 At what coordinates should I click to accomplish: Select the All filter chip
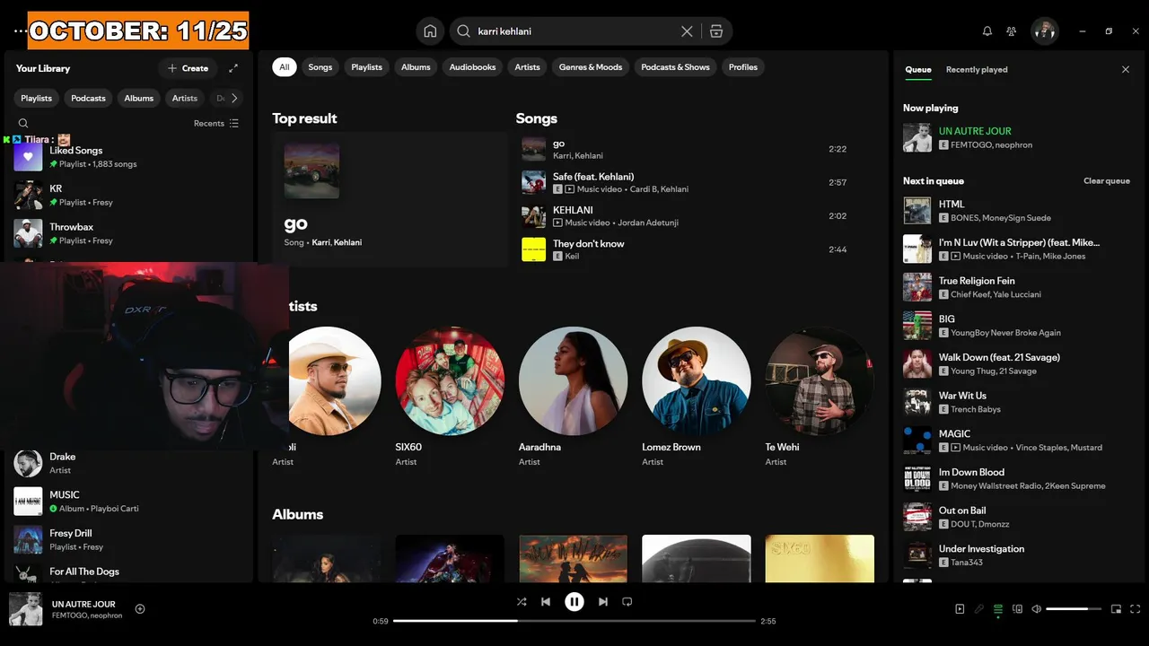285,67
